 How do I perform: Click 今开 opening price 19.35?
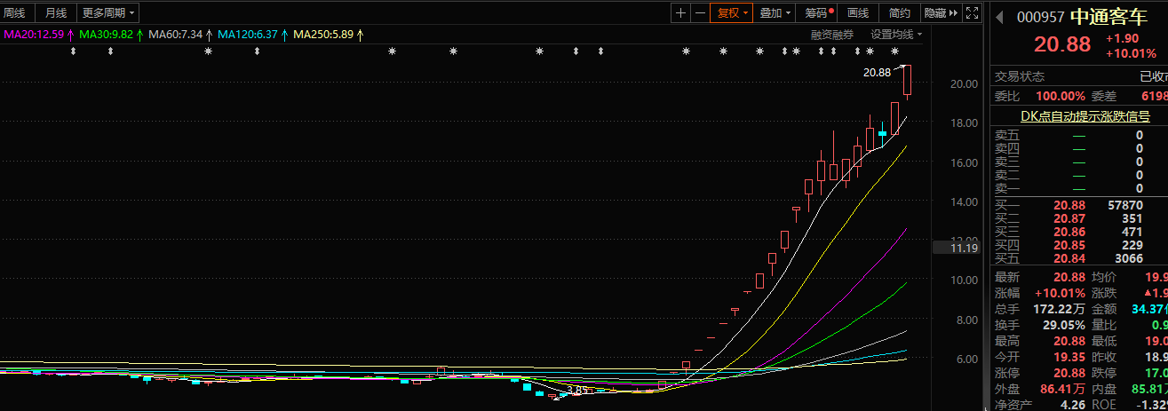click(1069, 357)
